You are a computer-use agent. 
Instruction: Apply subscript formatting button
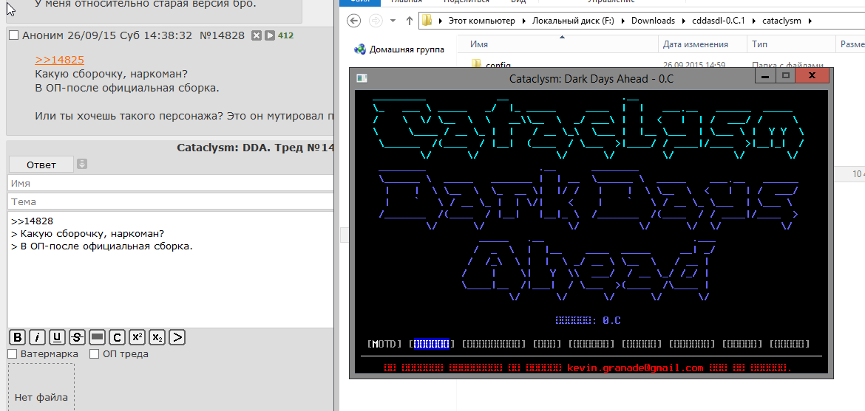[x=157, y=337]
